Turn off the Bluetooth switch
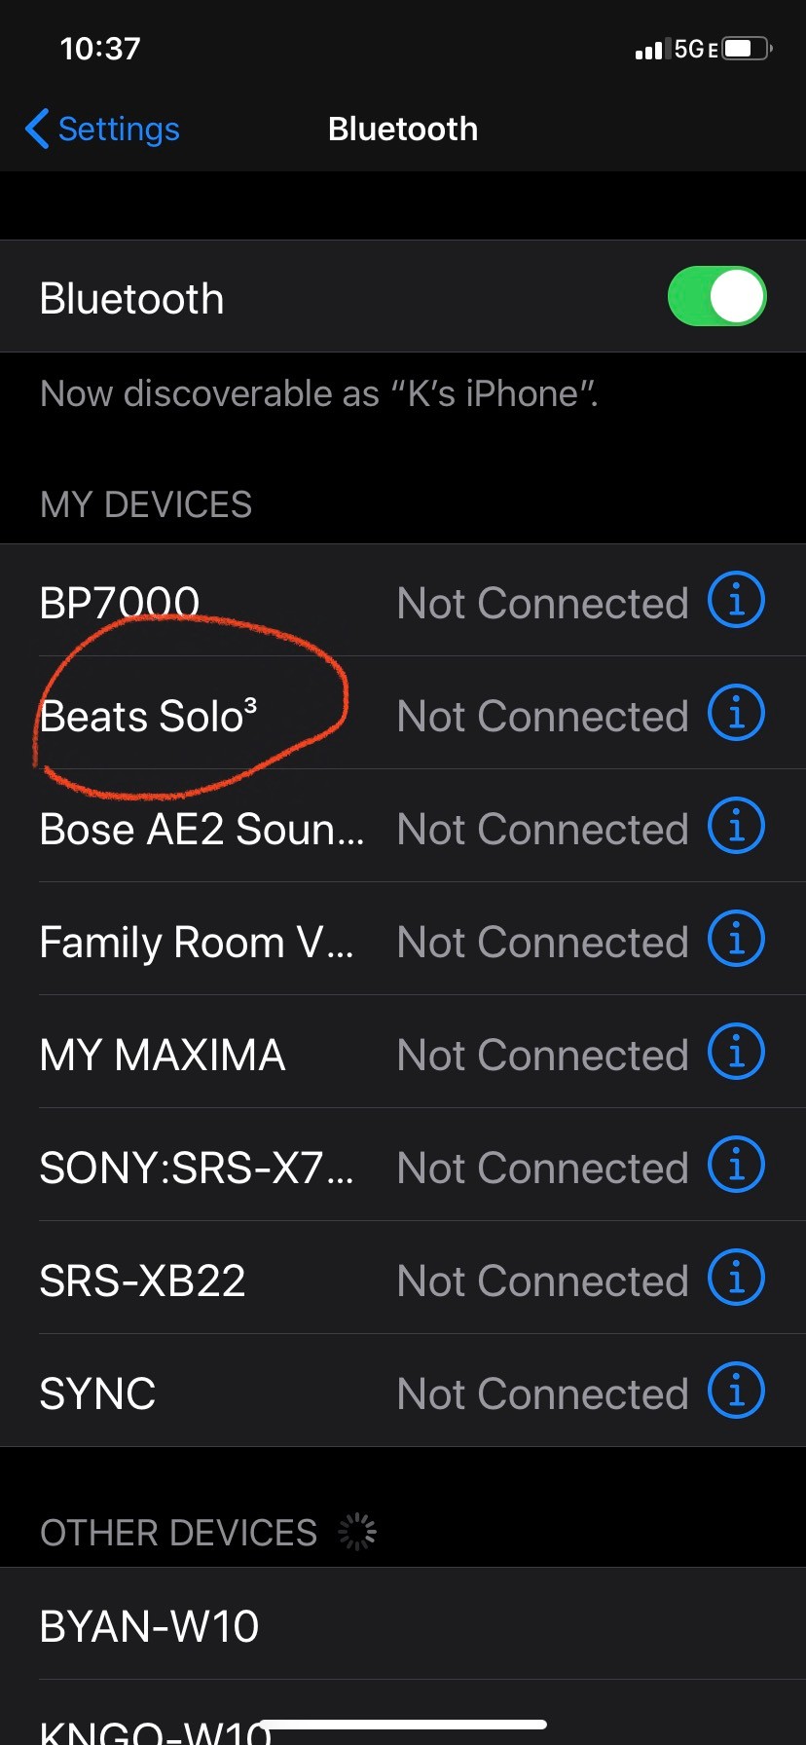The height and width of the screenshot is (1745, 806). tap(716, 297)
